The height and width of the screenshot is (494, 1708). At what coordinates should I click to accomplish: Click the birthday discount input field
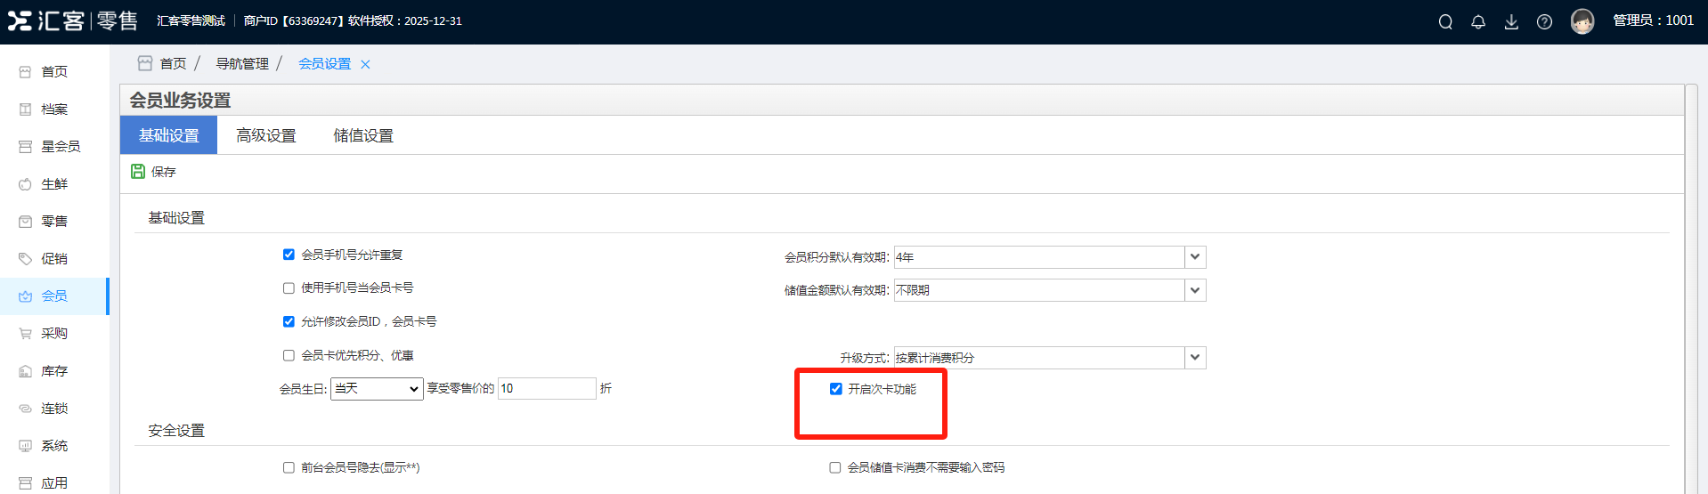(x=546, y=389)
